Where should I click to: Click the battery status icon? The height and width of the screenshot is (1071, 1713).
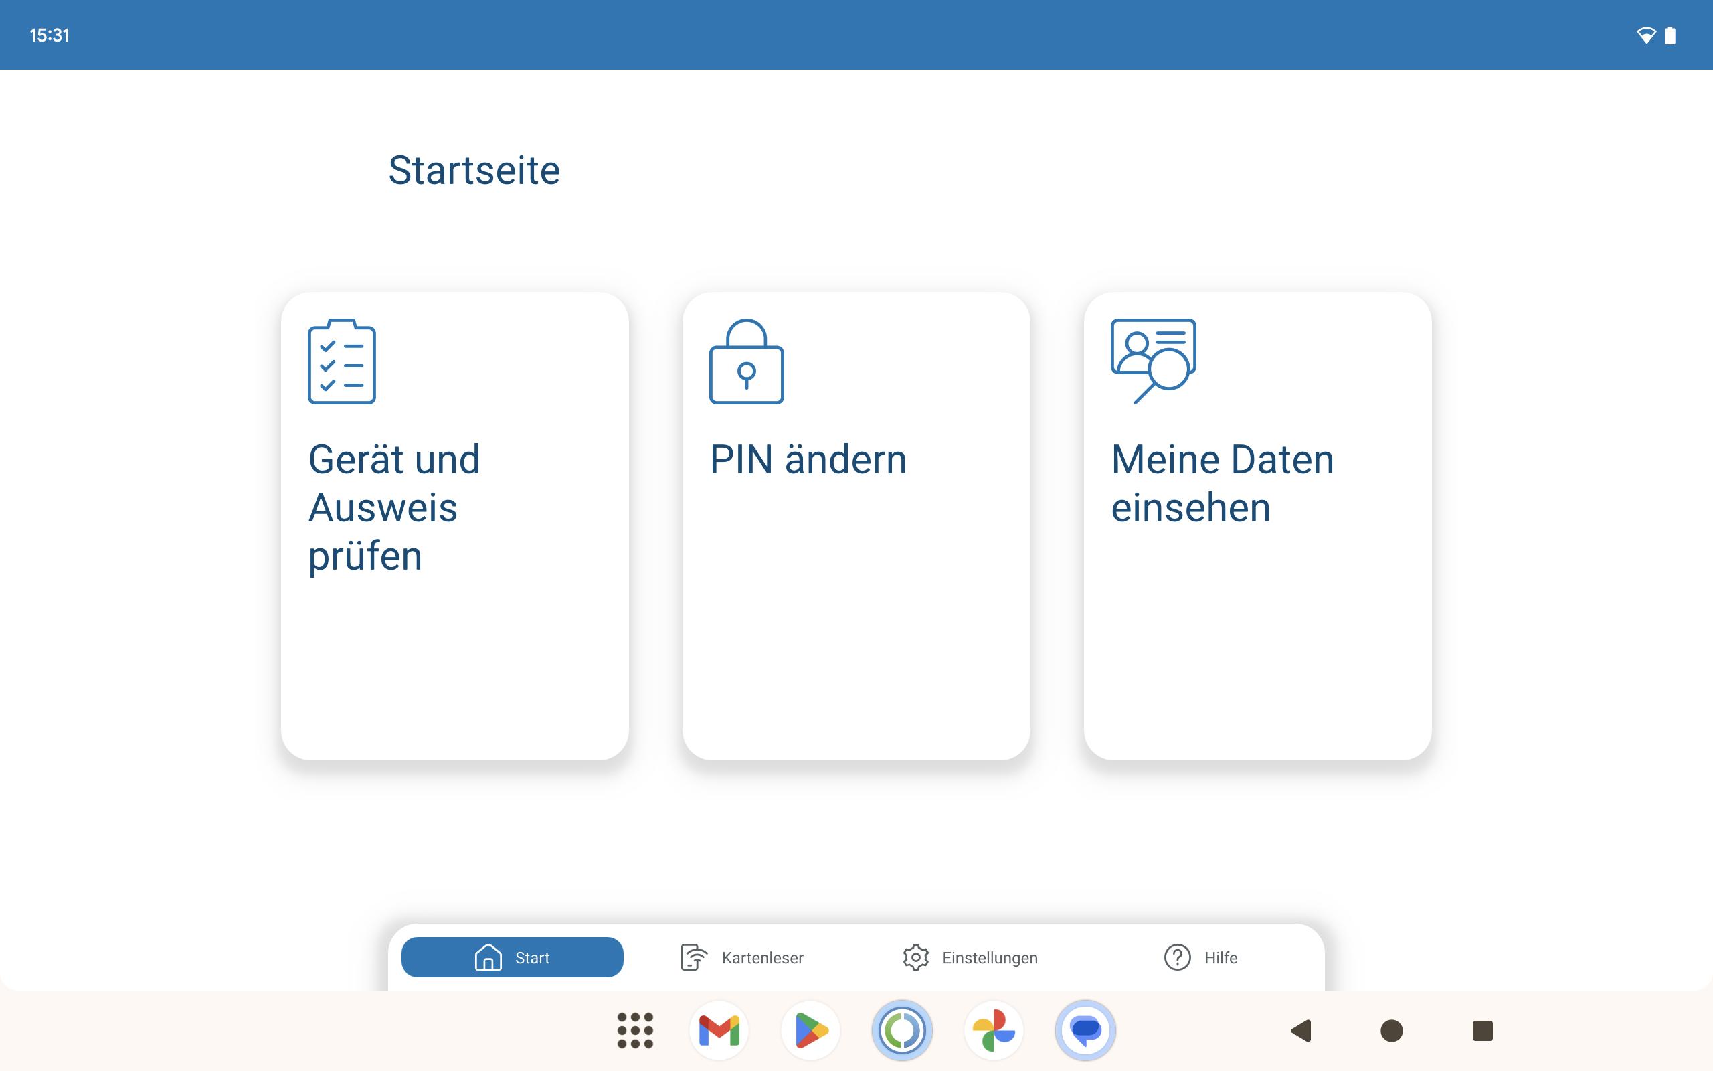[1671, 35]
